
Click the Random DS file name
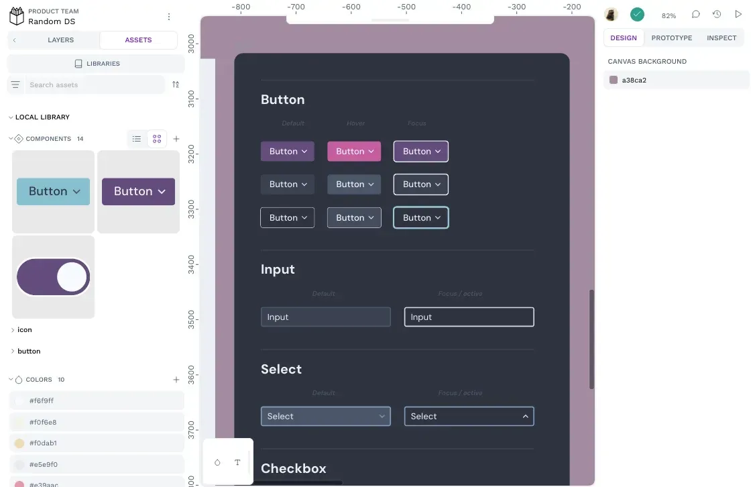click(52, 21)
